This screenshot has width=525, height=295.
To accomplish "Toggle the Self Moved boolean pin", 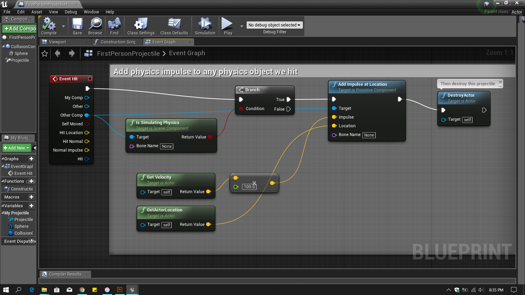I will 87,124.
